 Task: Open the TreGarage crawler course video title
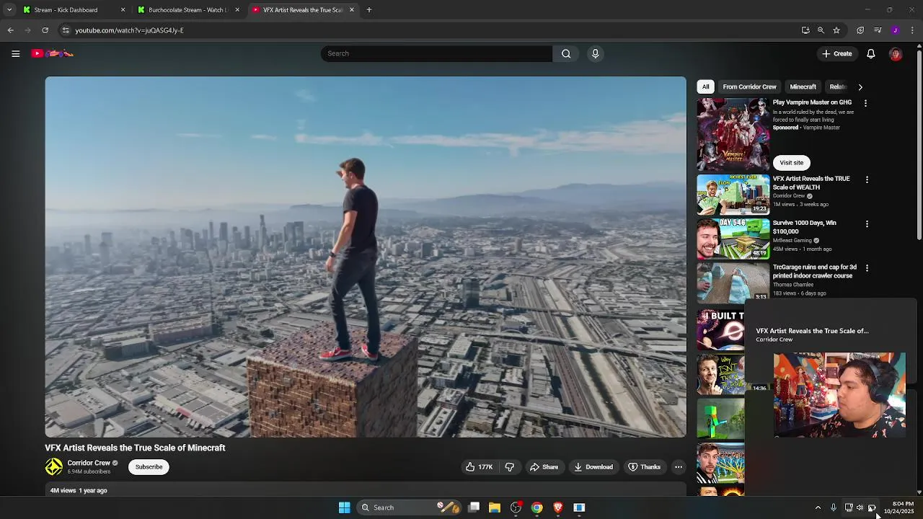[815, 271]
